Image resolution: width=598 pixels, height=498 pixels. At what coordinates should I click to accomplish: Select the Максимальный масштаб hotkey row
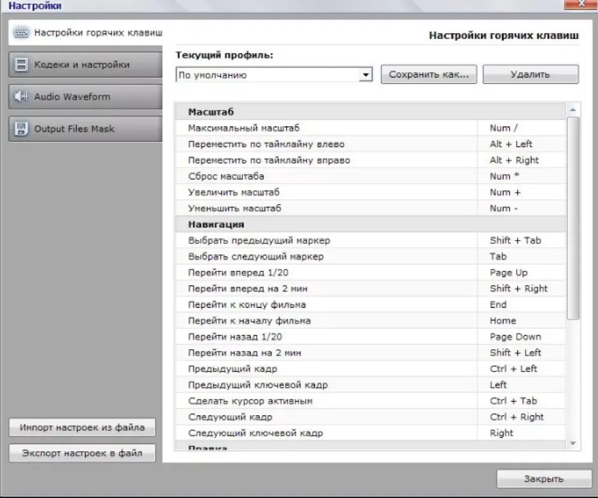370,128
